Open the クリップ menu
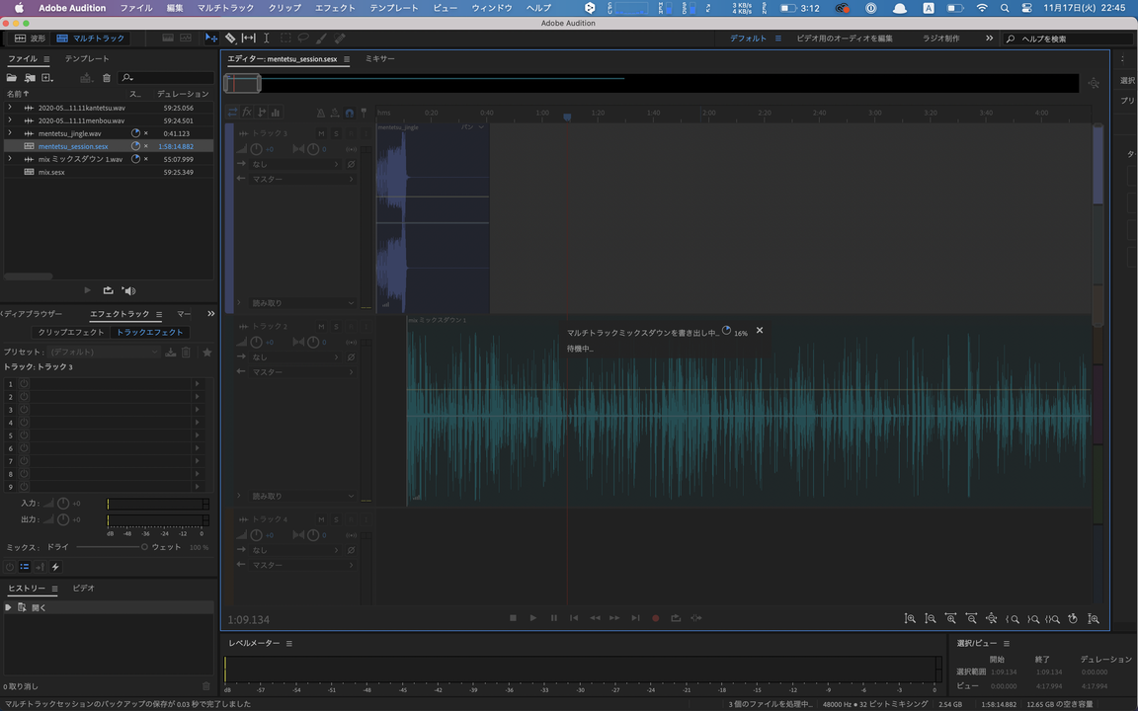Viewport: 1138px width, 711px height. click(x=284, y=8)
